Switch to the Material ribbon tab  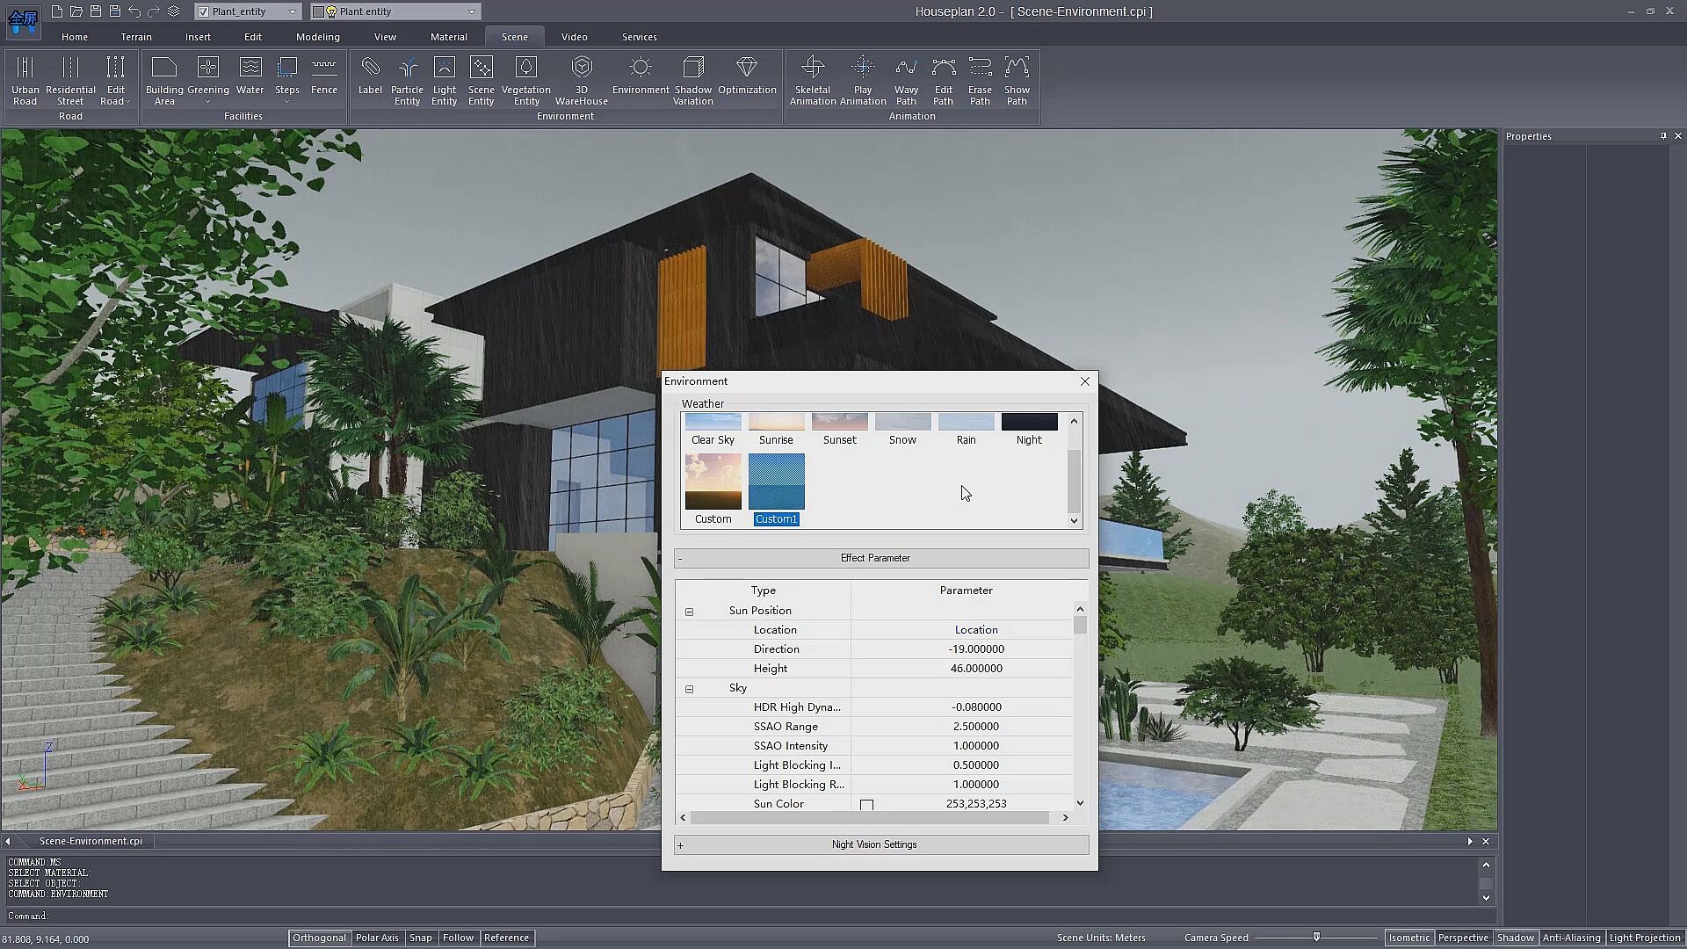pos(448,37)
